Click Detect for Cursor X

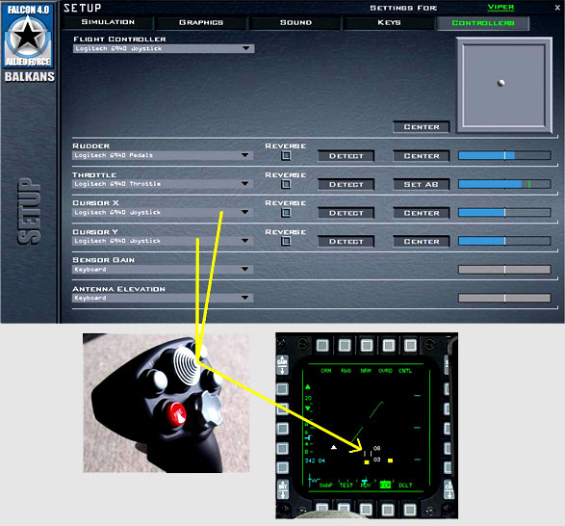click(x=346, y=213)
